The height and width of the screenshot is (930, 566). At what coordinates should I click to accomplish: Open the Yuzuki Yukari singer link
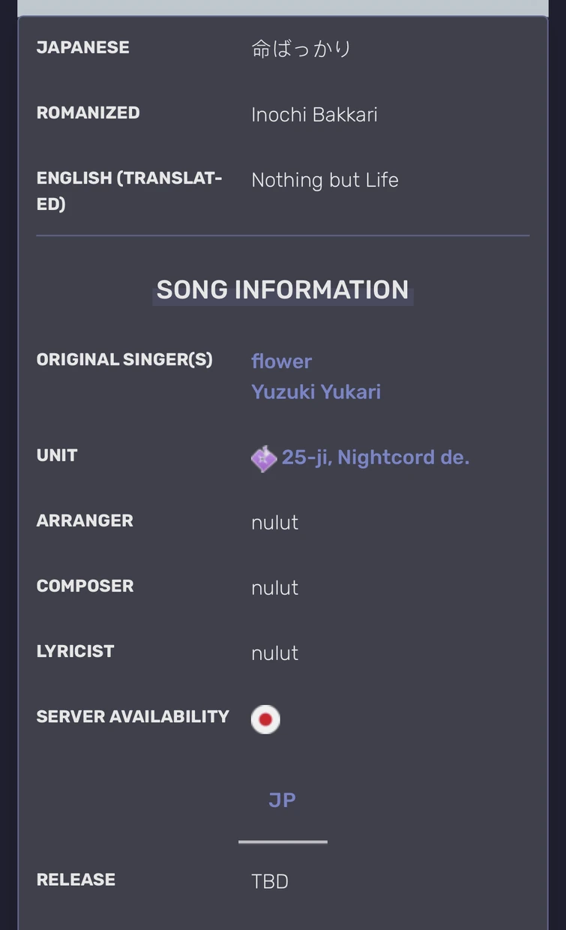[316, 392]
